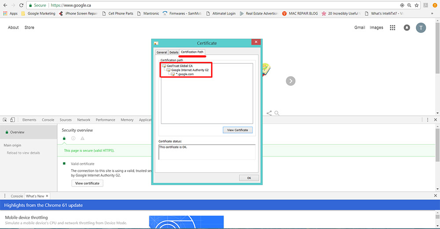Viewport: 440px width, 229px height.
Task: Open the Real Estate Advertising bookmark
Action: point(259,14)
